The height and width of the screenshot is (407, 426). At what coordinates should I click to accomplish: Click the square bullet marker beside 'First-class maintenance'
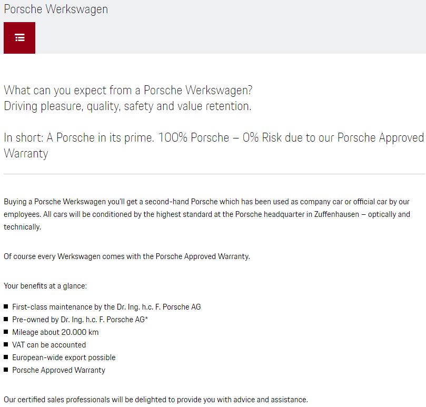(x=6, y=306)
